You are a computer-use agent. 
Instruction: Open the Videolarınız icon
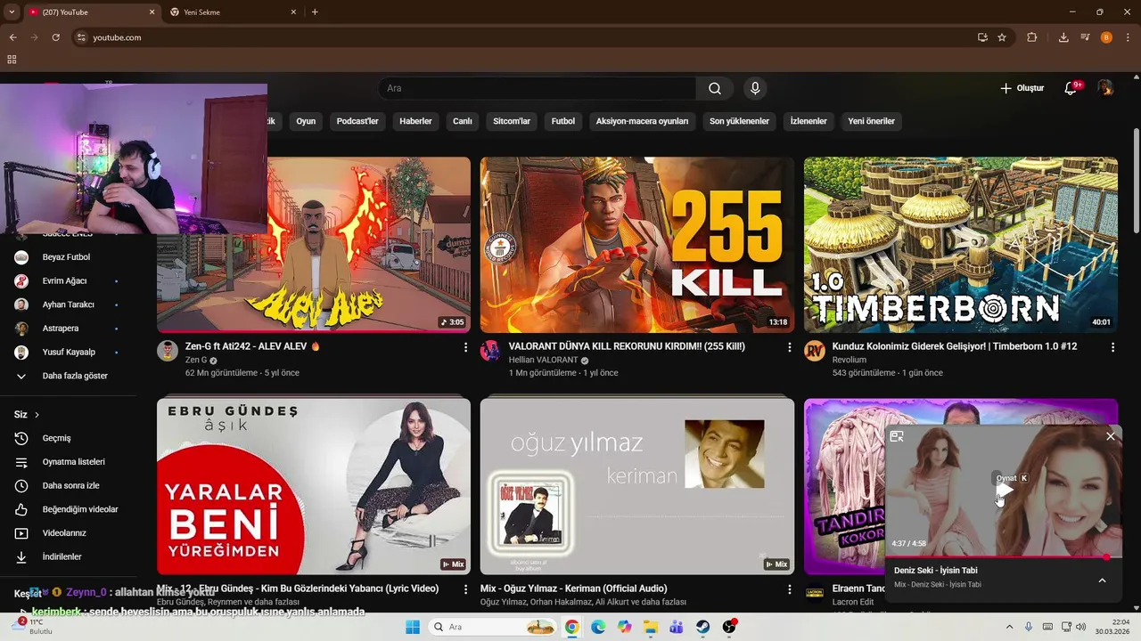21,533
